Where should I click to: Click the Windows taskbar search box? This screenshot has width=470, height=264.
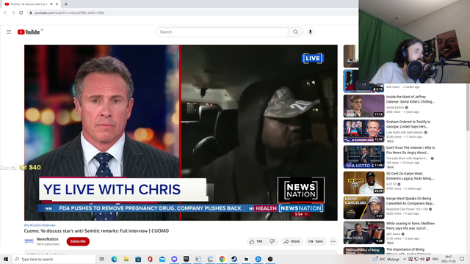click(54, 259)
